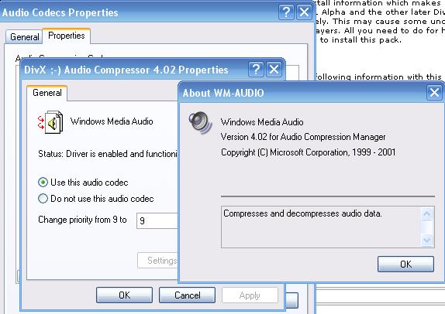Click 'Status: Driver is enabled' text

(108, 154)
